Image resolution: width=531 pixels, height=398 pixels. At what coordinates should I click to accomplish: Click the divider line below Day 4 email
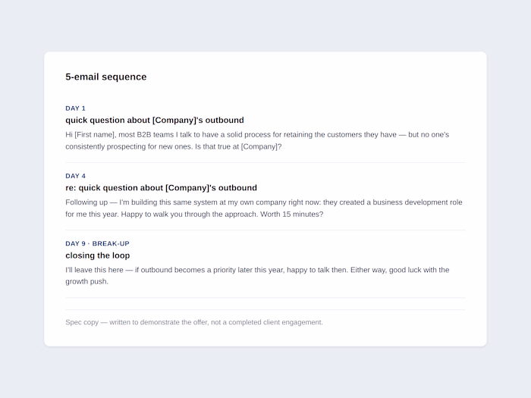[265, 230]
